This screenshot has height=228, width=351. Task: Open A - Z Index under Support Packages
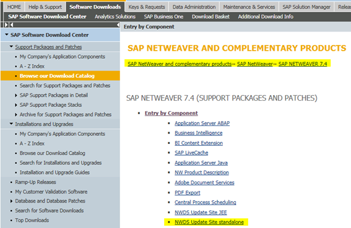click(32, 66)
